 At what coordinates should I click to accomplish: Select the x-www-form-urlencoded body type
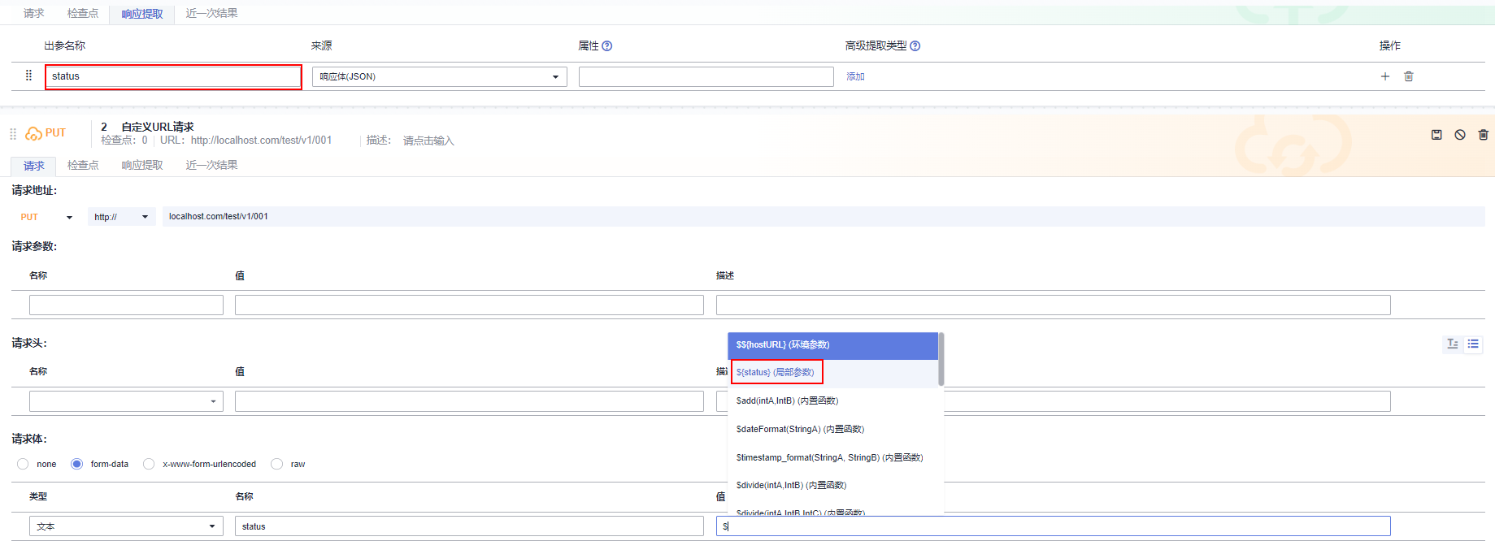(x=149, y=464)
